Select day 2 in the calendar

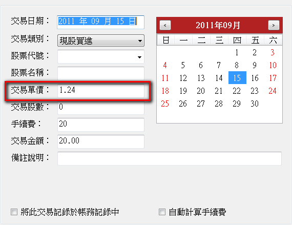click(255, 52)
